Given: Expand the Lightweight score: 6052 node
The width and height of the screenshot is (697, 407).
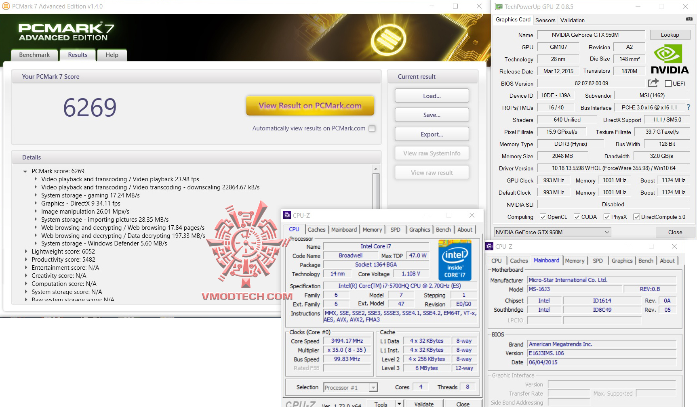Looking at the screenshot, I should pyautogui.click(x=26, y=252).
